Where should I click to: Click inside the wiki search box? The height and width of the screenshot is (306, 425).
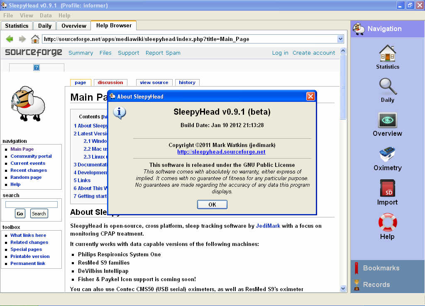click(x=31, y=204)
